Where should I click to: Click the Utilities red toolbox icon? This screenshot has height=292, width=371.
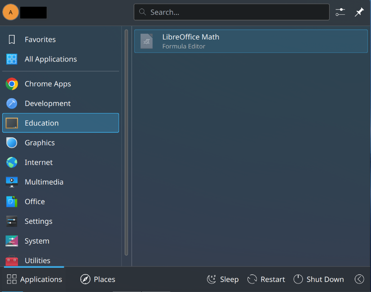pos(12,261)
